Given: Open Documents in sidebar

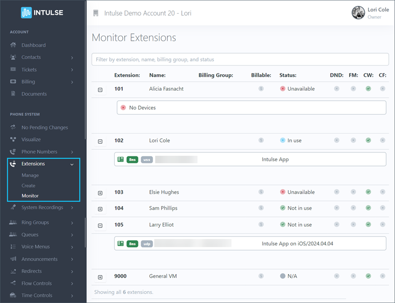Looking at the screenshot, I should coord(34,94).
